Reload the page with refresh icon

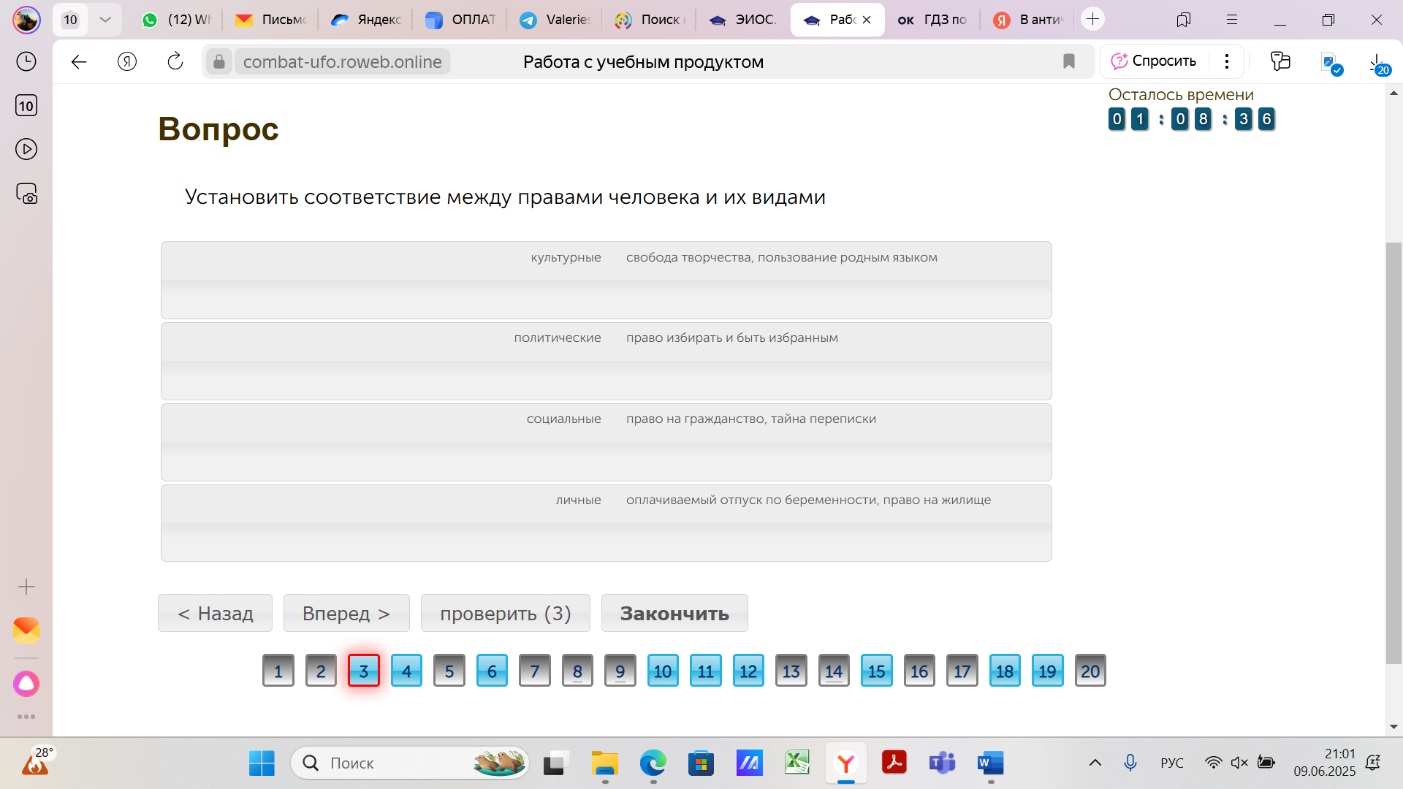[x=175, y=62]
